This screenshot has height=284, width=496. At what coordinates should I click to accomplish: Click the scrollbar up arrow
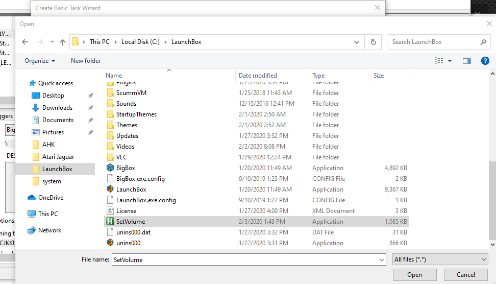[492, 74]
